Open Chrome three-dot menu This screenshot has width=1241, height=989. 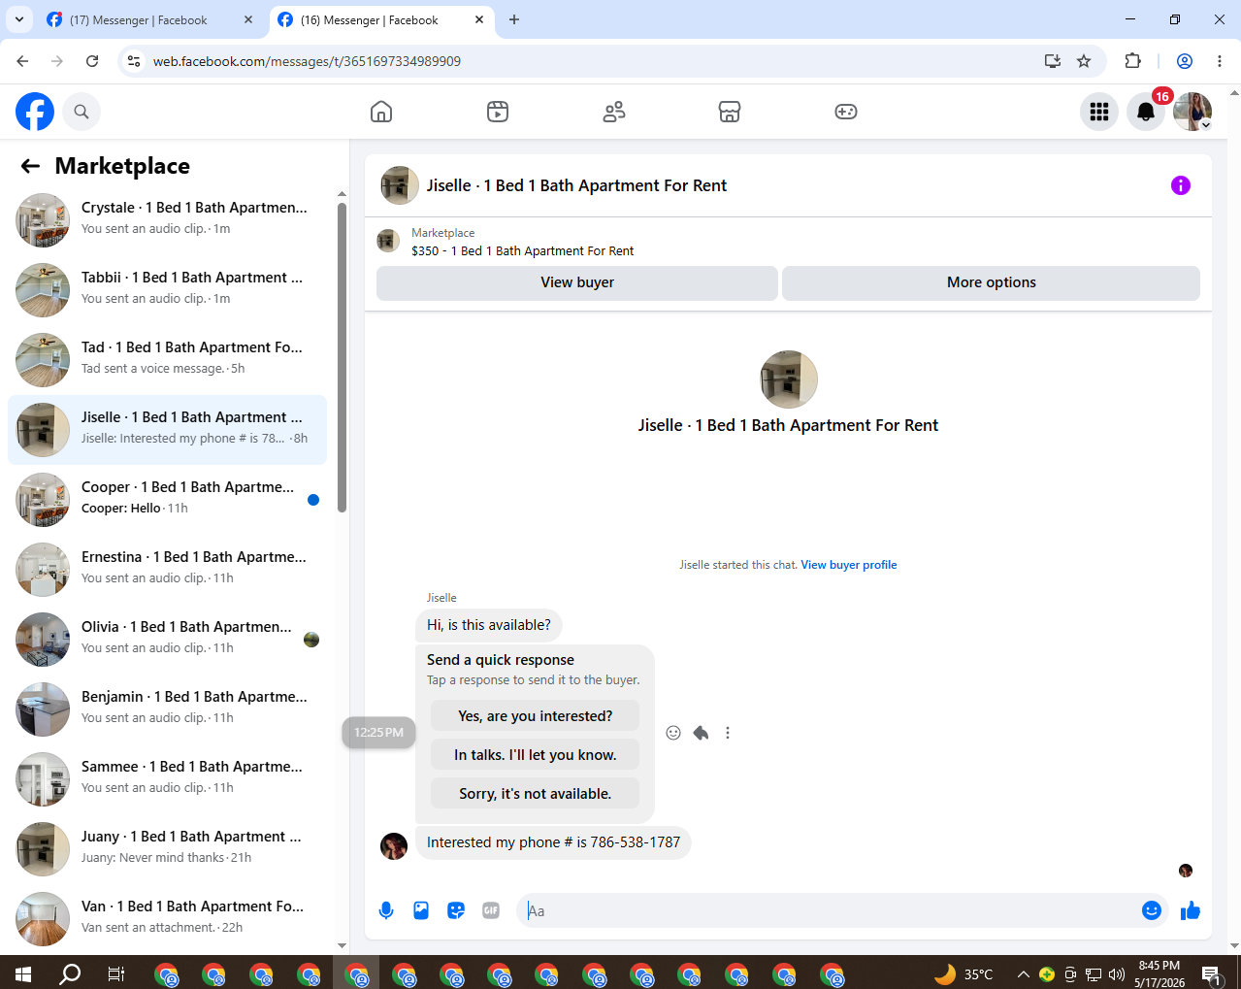click(x=1220, y=61)
